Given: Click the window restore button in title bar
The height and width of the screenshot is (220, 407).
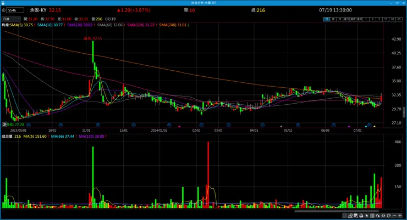Looking at the screenshot, I should 397,3.
